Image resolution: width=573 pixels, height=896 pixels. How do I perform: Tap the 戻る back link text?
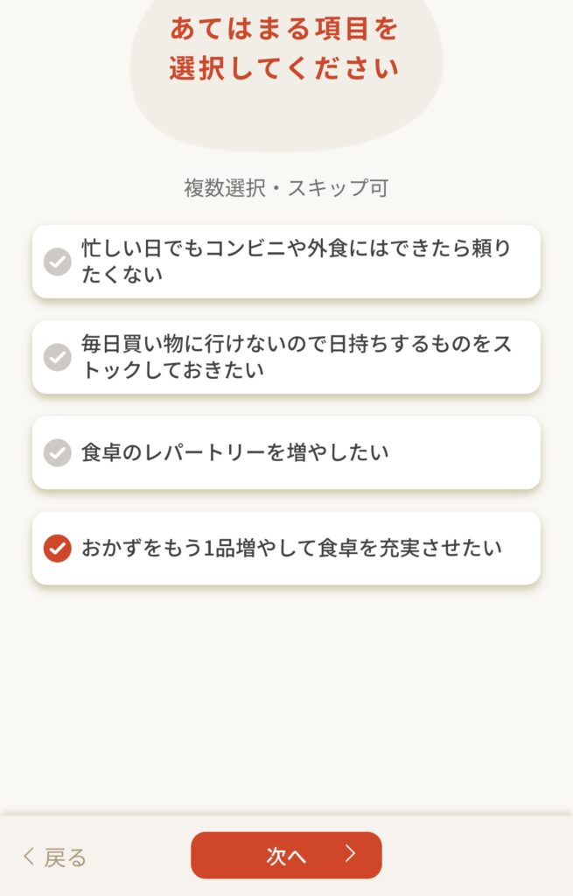(x=66, y=857)
